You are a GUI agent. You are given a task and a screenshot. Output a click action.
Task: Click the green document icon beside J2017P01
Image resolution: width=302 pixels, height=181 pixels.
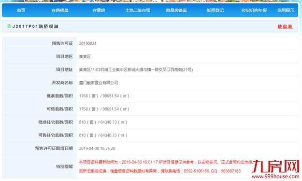[9, 26]
